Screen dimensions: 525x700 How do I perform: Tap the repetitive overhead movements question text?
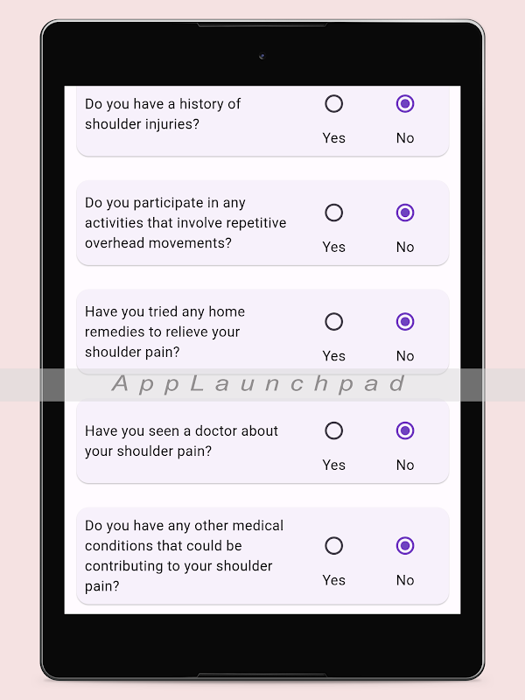coord(185,223)
